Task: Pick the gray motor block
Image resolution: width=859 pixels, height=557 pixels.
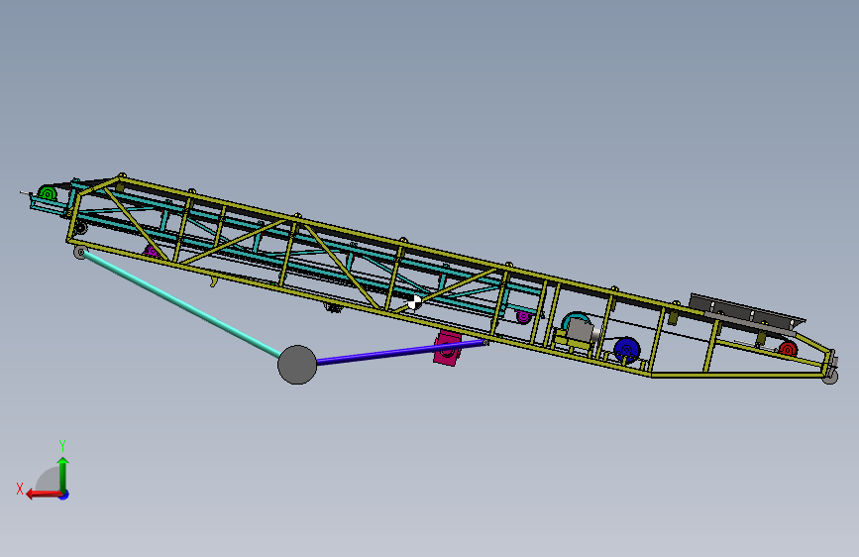Action: click(x=581, y=331)
